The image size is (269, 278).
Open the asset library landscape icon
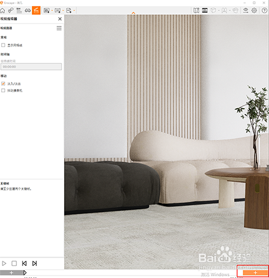tap(205, 10)
